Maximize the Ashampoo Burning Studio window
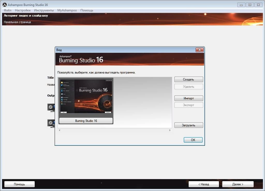The height and width of the screenshot is (191, 265). pyautogui.click(x=250, y=5)
